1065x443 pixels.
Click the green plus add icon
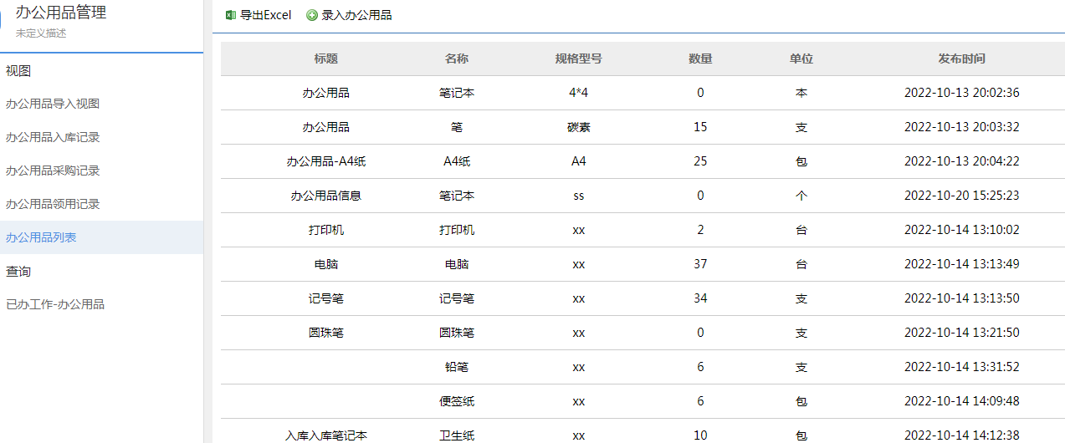coord(312,15)
